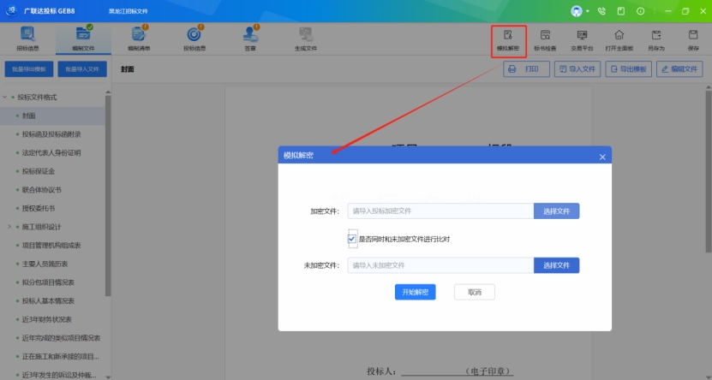The width and height of the screenshot is (712, 380).
Task: Switch to the 招标信息 tab
Action: coord(27,38)
